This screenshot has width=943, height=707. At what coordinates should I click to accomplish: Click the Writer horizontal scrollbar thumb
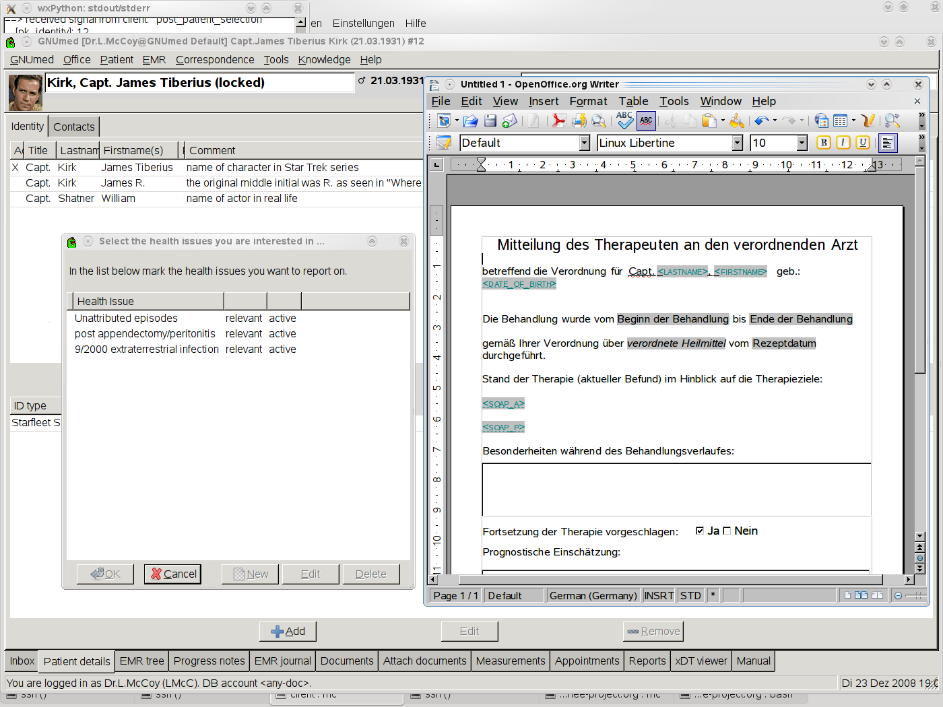[x=670, y=580]
